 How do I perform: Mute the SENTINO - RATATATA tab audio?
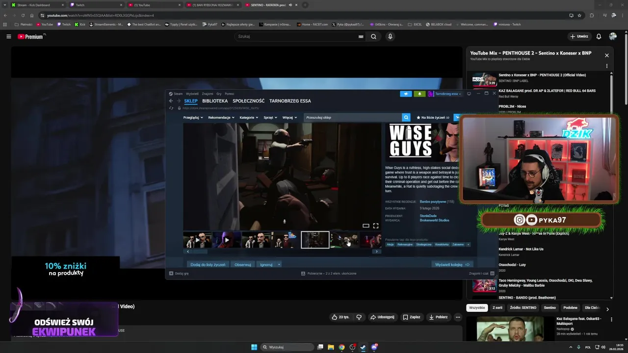click(x=290, y=5)
